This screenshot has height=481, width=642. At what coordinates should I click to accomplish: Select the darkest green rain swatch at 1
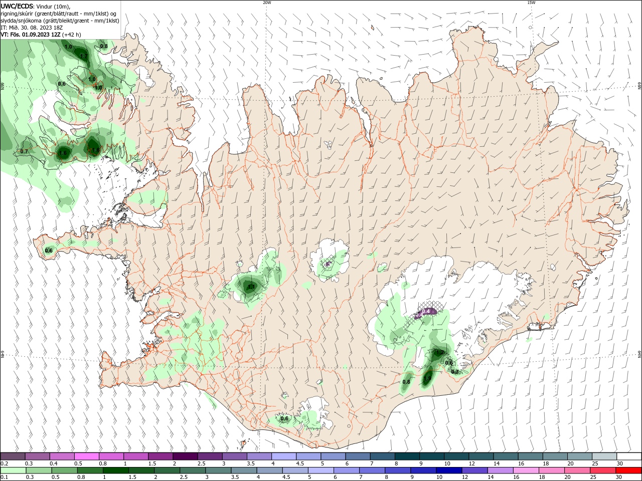[x=117, y=470]
